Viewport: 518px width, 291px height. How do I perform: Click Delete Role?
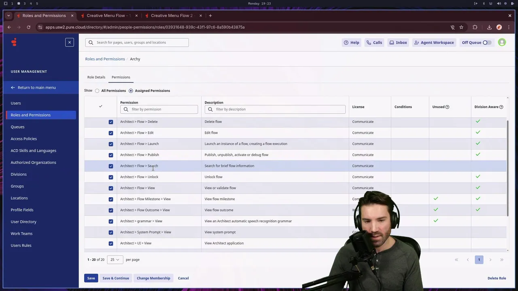point(497,278)
